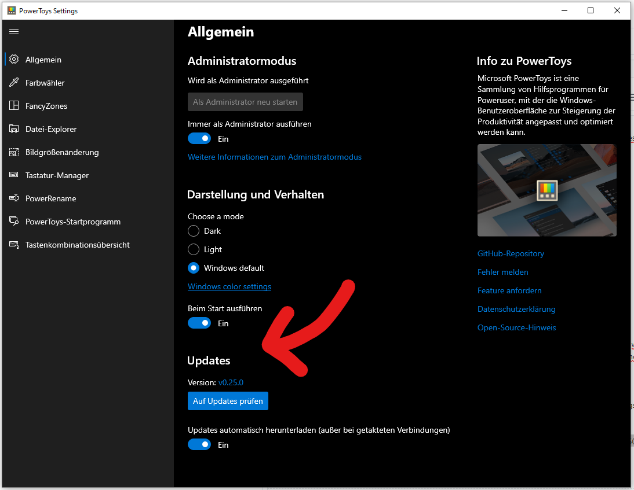This screenshot has height=490, width=634.
Task: Click the PowerToys preview image
Action: (x=546, y=190)
